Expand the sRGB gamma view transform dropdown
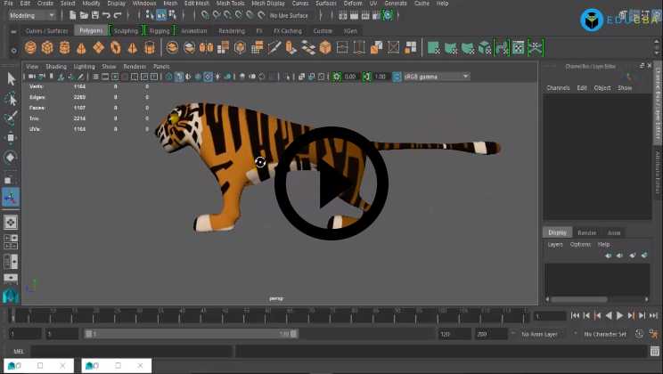Image resolution: width=663 pixels, height=374 pixels. (436, 77)
